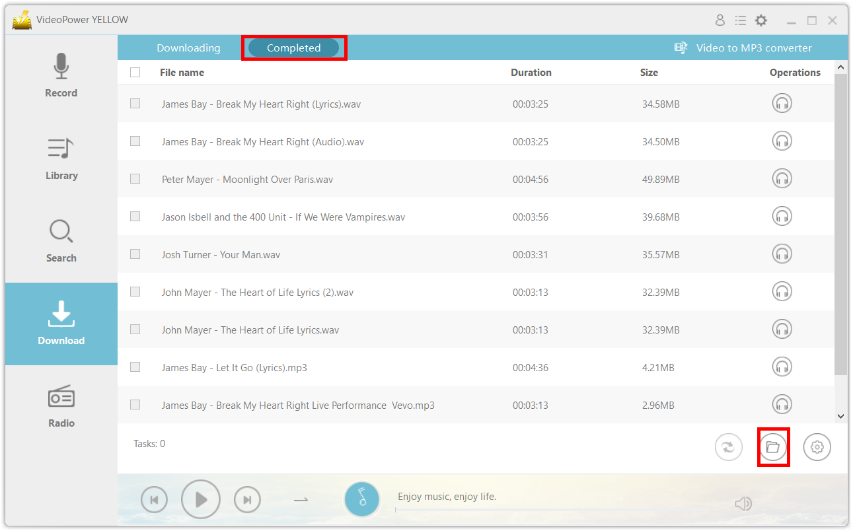Select the Radio section
The width and height of the screenshot is (853, 531).
tap(61, 405)
